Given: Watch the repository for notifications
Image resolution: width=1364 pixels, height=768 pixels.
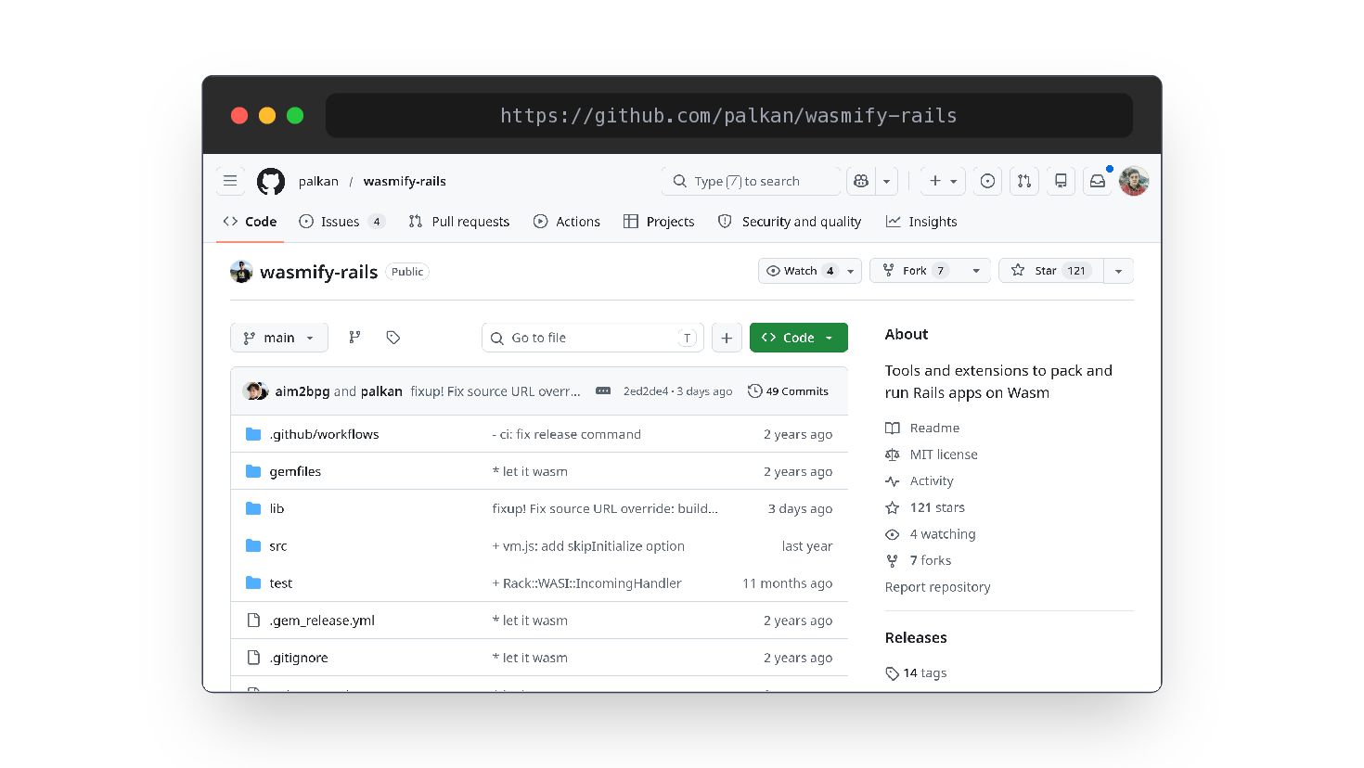Looking at the screenshot, I should tap(800, 271).
